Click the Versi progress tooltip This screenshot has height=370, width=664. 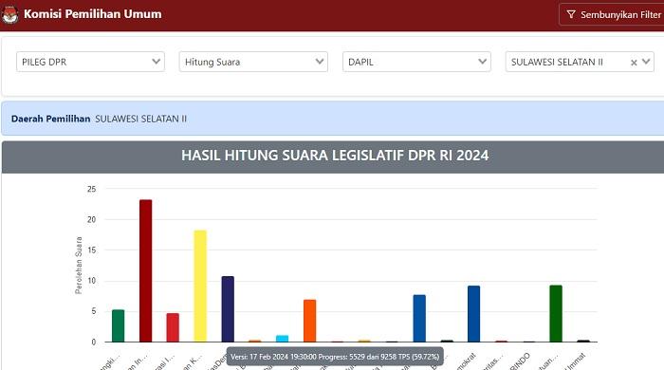[335, 357]
